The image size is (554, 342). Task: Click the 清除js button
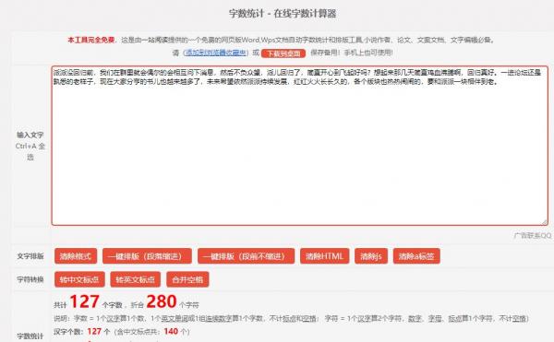click(x=371, y=256)
